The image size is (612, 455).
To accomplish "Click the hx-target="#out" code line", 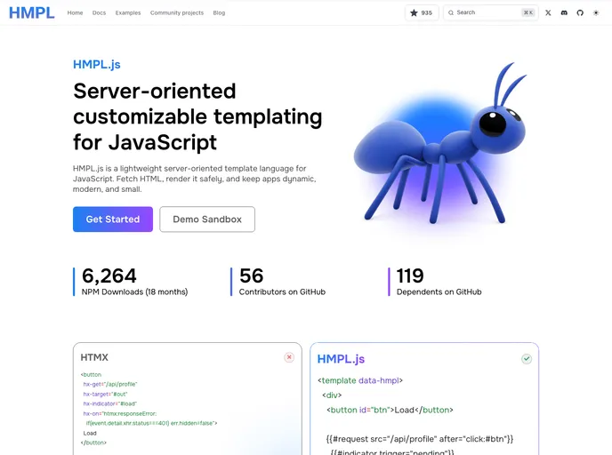I will [x=105, y=395].
